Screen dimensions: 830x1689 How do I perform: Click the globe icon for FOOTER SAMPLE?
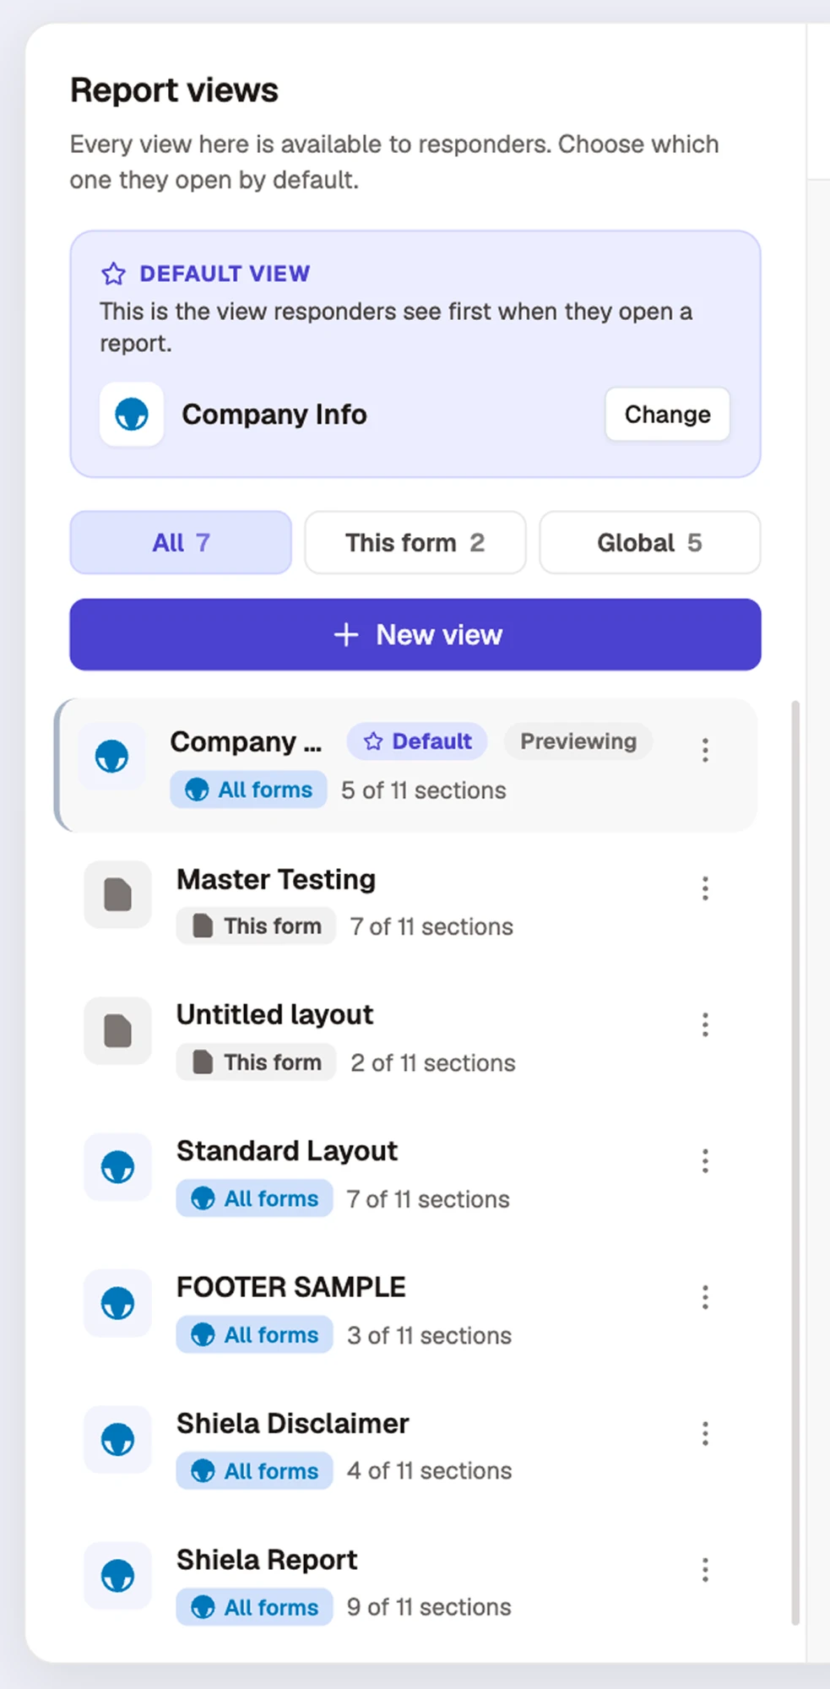[x=117, y=1303]
